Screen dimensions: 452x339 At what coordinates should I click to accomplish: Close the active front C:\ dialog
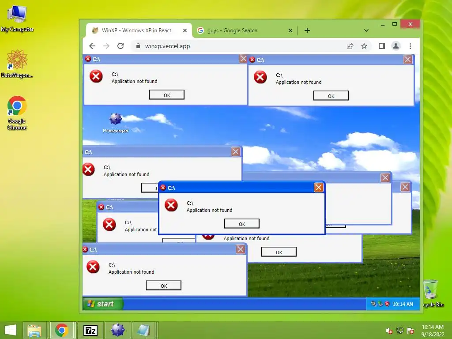pos(319,187)
